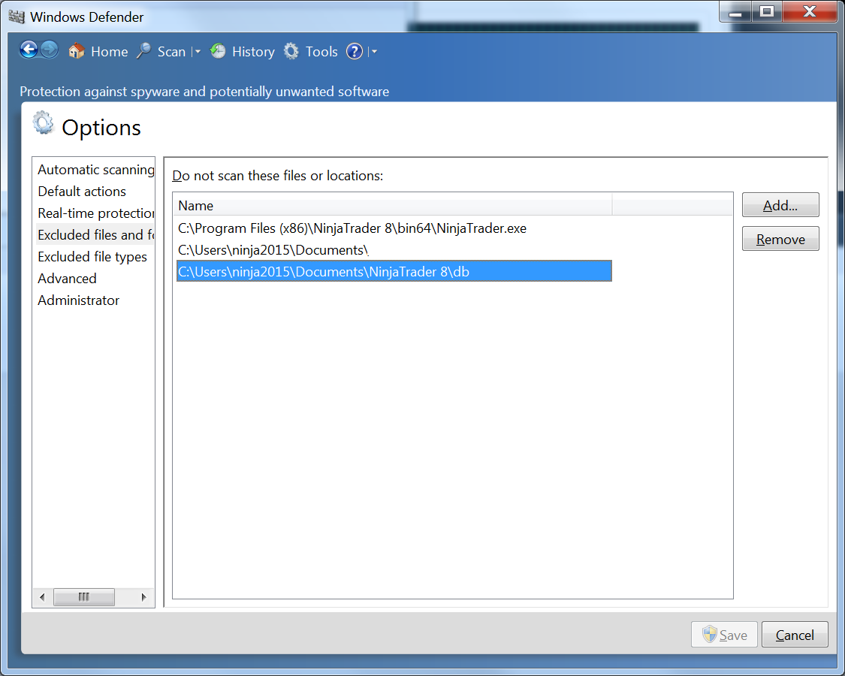Click the Tools gear icon
This screenshot has height=676, width=845.
291,51
